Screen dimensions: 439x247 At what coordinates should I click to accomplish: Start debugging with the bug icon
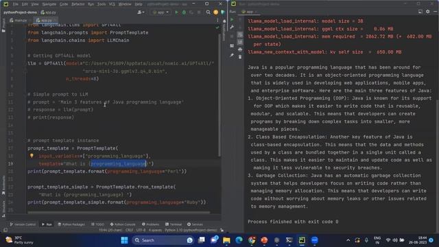[184, 12]
